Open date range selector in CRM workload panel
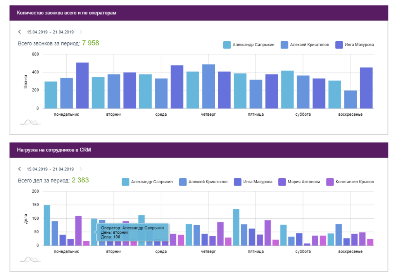The height and width of the screenshot is (278, 397). (50, 169)
